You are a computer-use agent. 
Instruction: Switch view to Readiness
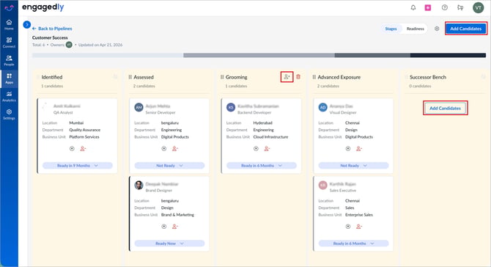(416, 29)
